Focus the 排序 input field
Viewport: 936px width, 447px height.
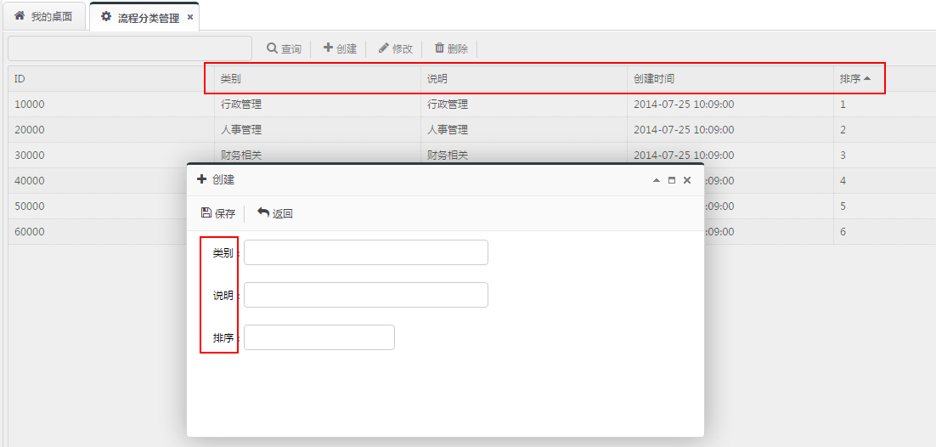pyautogui.click(x=319, y=337)
